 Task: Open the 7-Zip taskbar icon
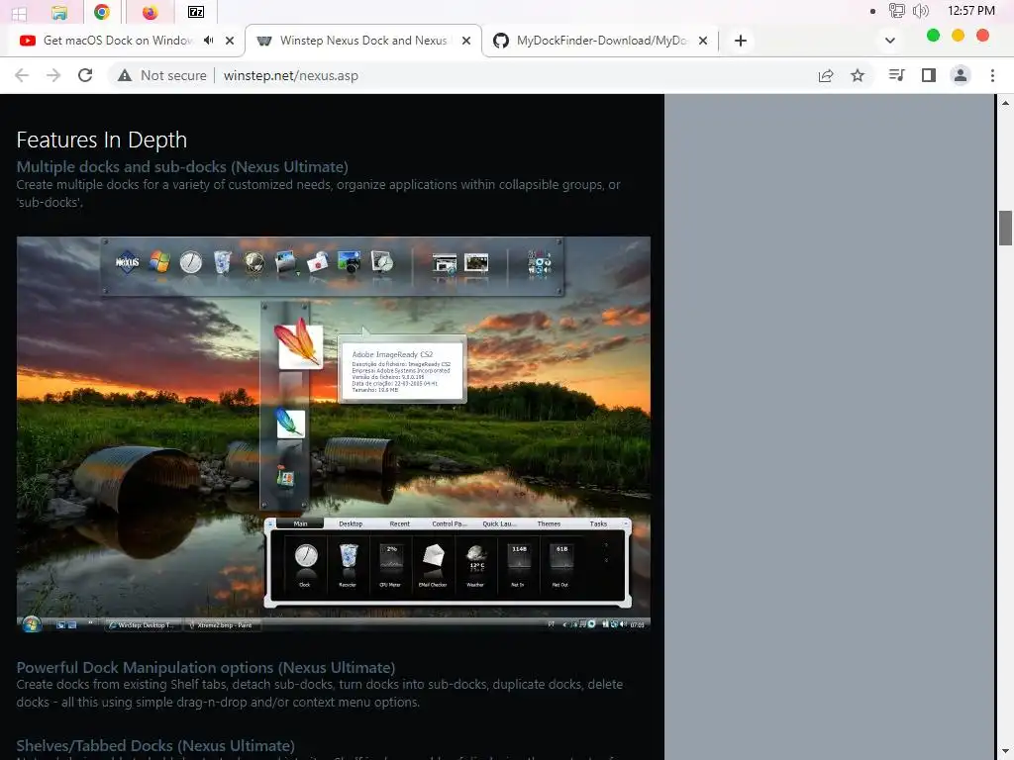[195, 12]
